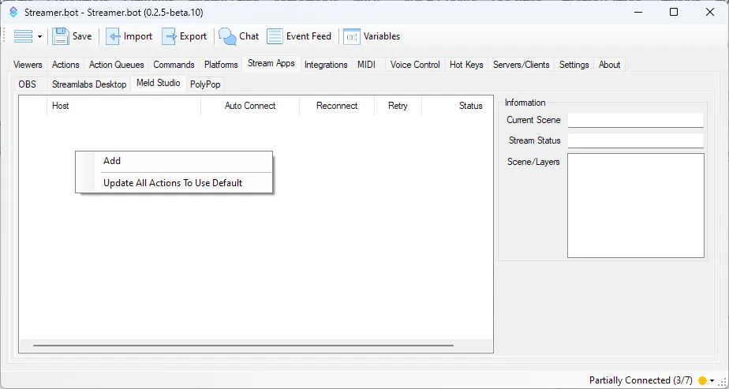This screenshot has height=389, width=729.
Task: Open the Voice Control tab
Action: click(415, 65)
